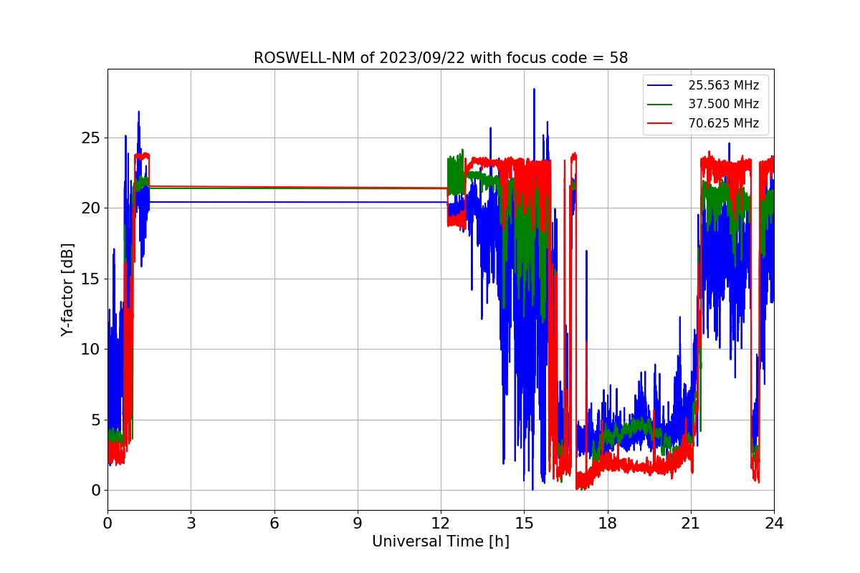Click x-axis tick label '3'
The height and width of the screenshot is (573, 860).
[191, 524]
